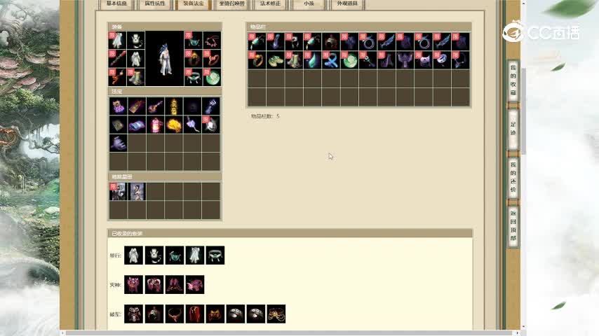Select the 装备法宝 tab
Image resolution: width=599 pixels, height=336 pixels.
pos(194,3)
